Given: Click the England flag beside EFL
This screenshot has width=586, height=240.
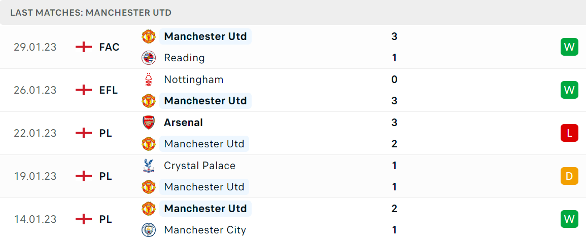Looking at the screenshot, I should 84,90.
